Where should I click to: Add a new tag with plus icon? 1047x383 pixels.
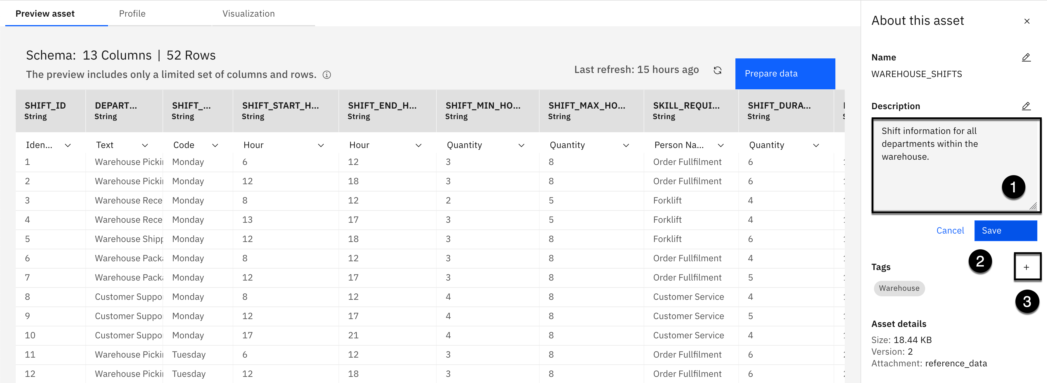[x=1026, y=267]
